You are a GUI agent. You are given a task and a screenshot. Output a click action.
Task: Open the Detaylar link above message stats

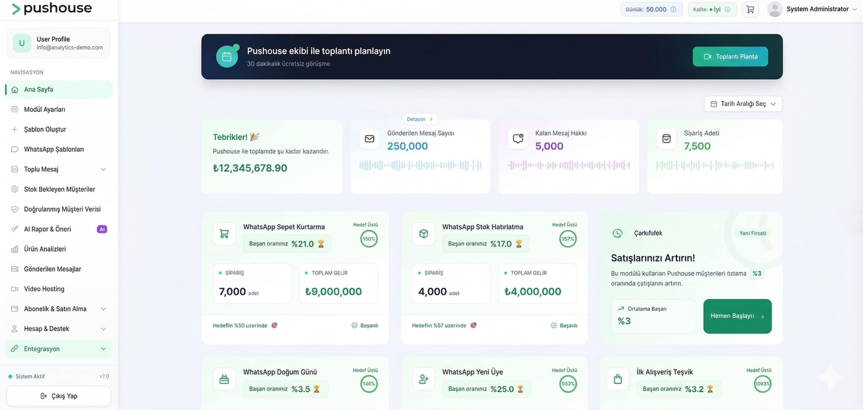(420, 119)
